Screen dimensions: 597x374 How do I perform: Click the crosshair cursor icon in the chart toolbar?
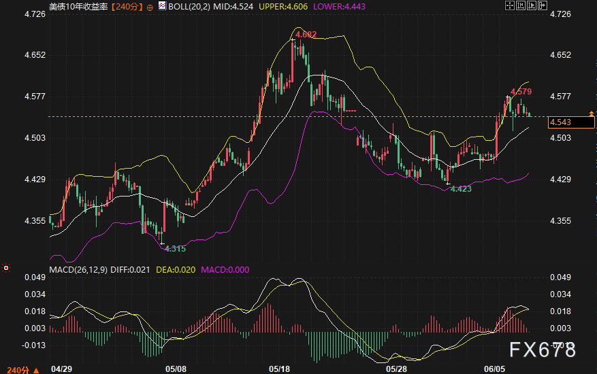click(x=510, y=5)
